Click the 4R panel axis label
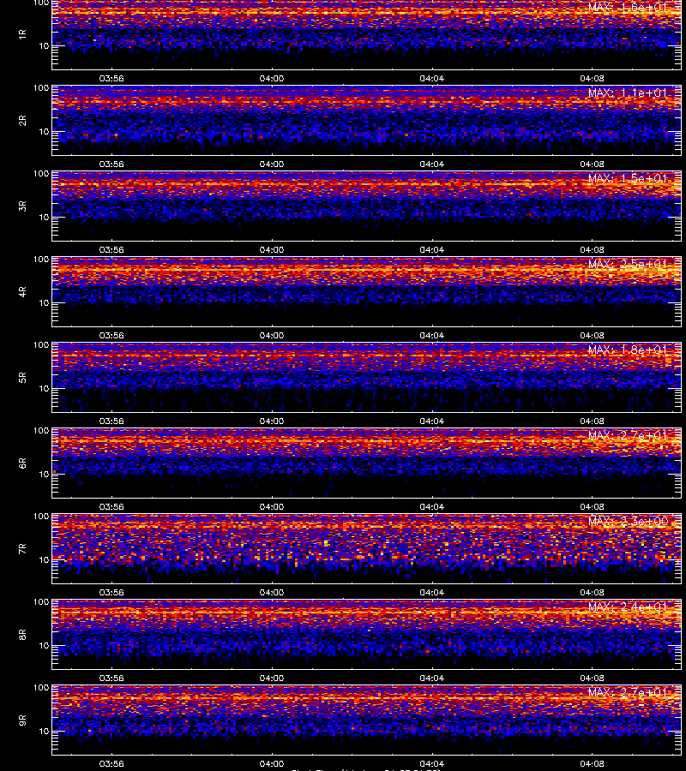The height and width of the screenshot is (771, 686). pos(22,291)
